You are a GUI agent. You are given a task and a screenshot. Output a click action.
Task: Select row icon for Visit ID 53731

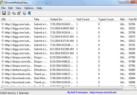click(3, 45)
